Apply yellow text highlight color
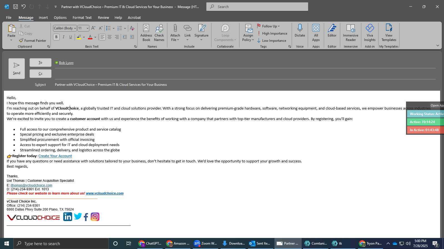 pos(79,37)
